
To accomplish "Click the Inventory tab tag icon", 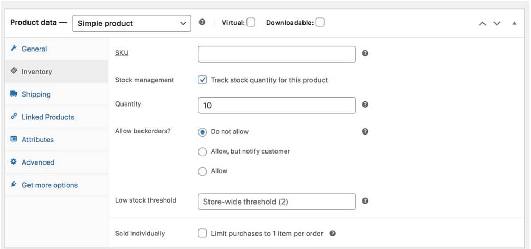I will (14, 71).
